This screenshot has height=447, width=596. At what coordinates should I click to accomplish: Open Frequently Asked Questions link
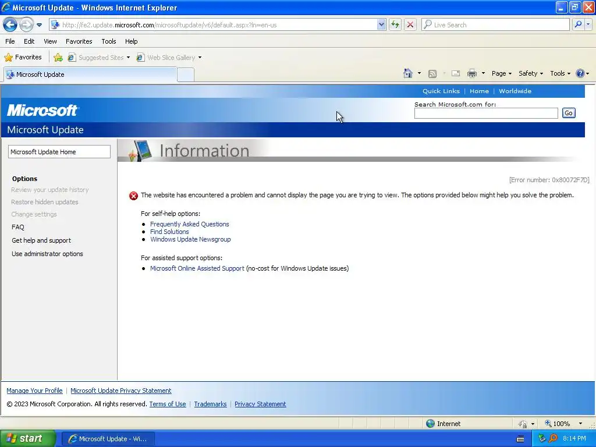189,224
